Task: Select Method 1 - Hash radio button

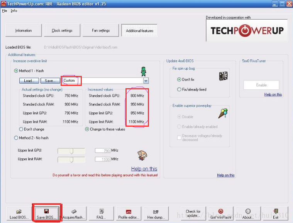Action: 16,71
